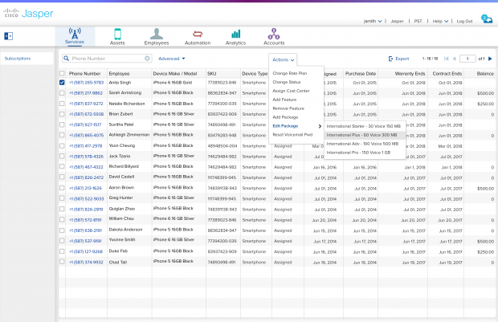Check the Jack Tzaria row checkbox

(x=62, y=157)
